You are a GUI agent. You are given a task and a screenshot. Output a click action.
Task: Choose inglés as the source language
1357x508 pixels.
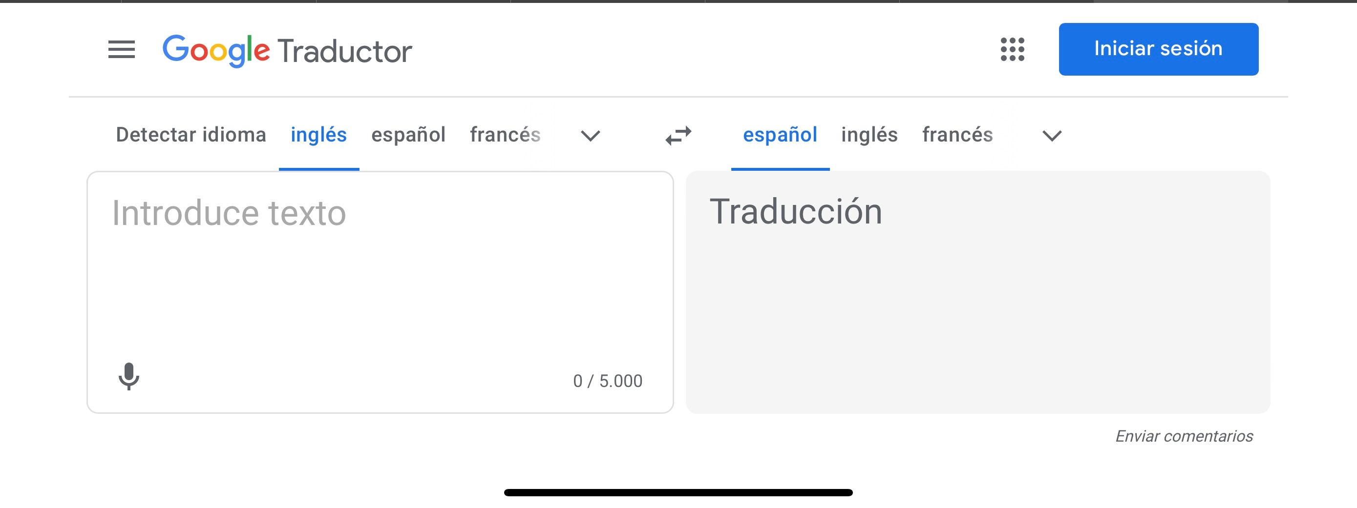pos(318,135)
